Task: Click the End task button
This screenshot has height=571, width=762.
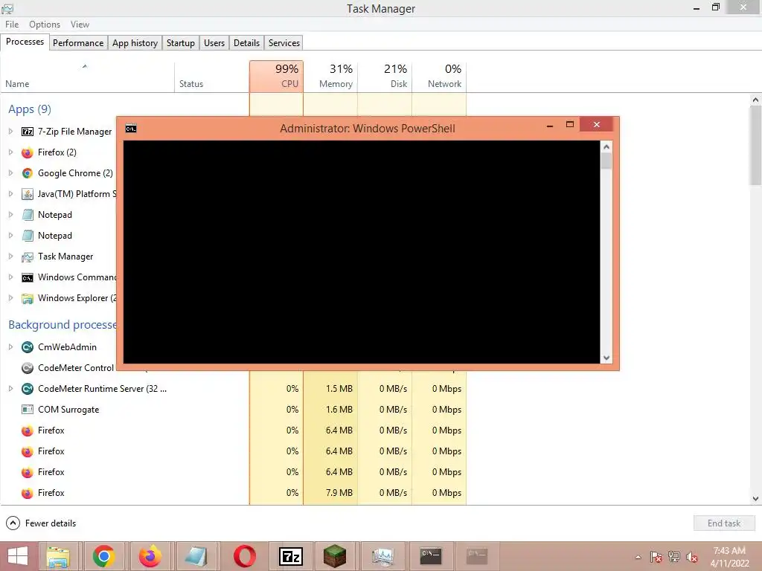Action: pos(724,523)
